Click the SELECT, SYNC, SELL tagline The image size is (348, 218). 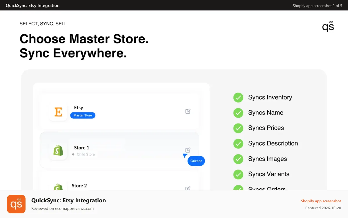point(43,24)
